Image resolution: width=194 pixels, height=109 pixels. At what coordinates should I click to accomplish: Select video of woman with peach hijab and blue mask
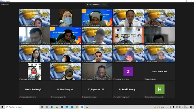click(65, 18)
